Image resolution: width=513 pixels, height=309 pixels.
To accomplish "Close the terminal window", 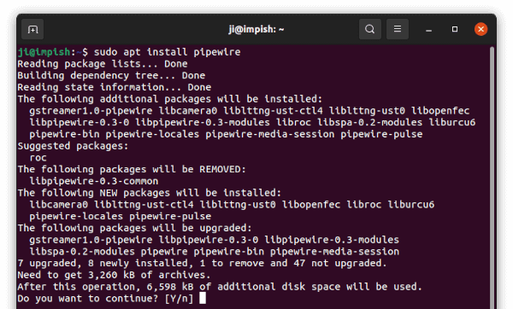I will [481, 29].
